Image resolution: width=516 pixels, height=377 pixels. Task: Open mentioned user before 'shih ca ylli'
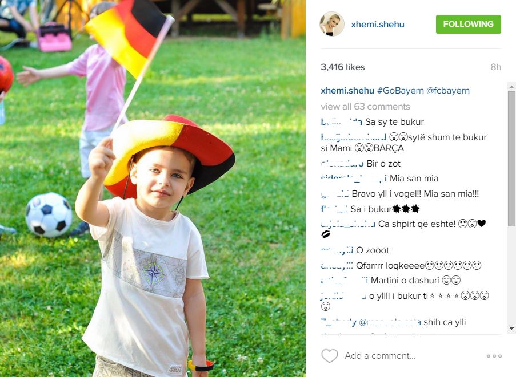[390, 322]
